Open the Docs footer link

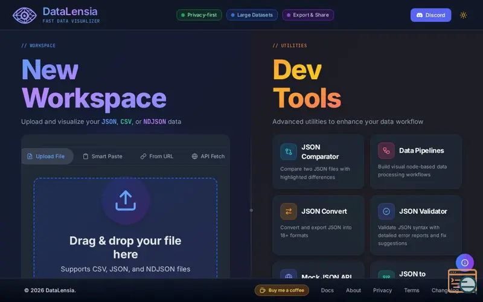327,291
